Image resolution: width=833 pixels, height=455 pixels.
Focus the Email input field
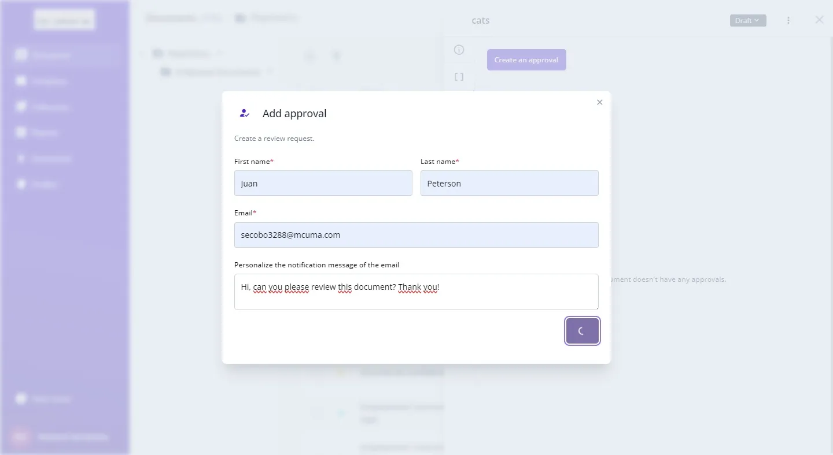tap(416, 235)
